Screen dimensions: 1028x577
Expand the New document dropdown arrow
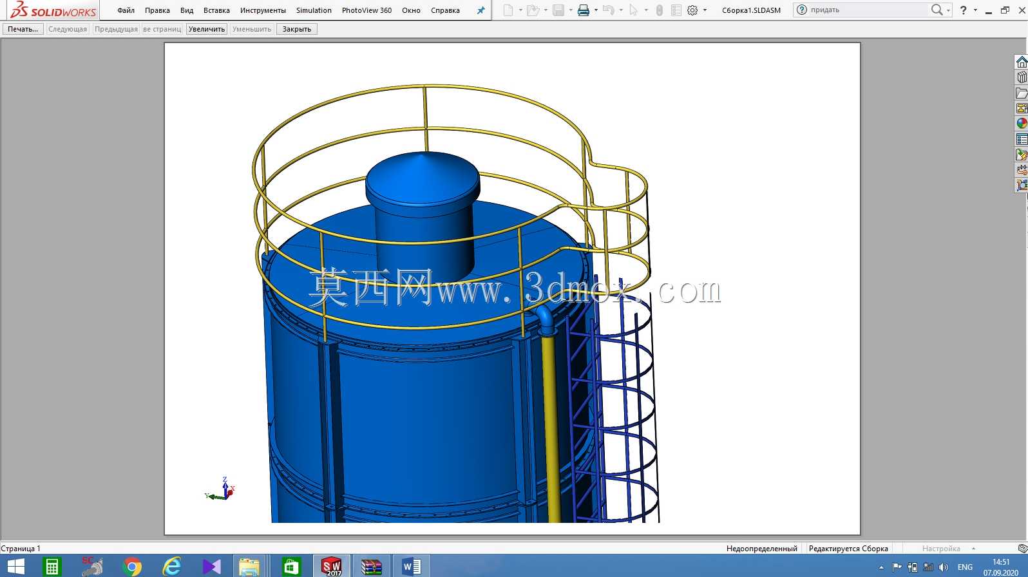(x=520, y=10)
